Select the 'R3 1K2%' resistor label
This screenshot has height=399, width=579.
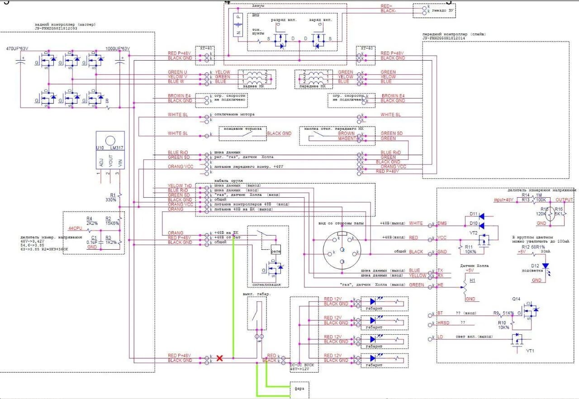(111, 240)
